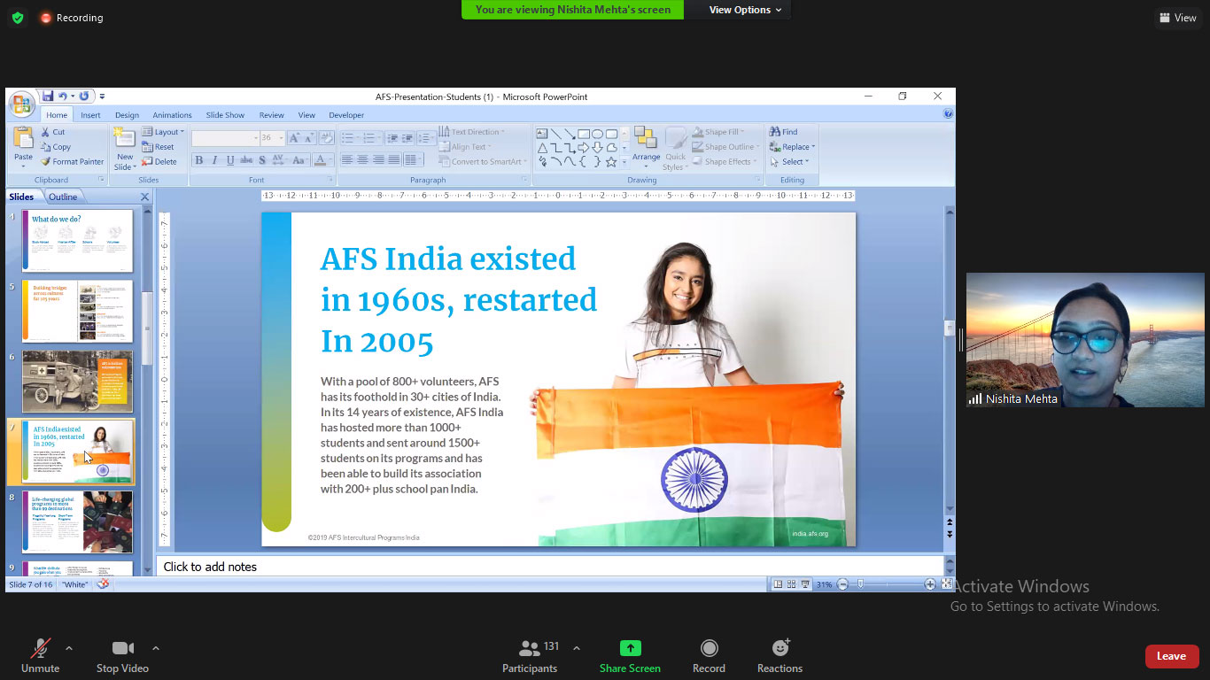Screen dimensions: 1210x680
Task: Expand audio options arrow next to Unmute
Action: 69,648
